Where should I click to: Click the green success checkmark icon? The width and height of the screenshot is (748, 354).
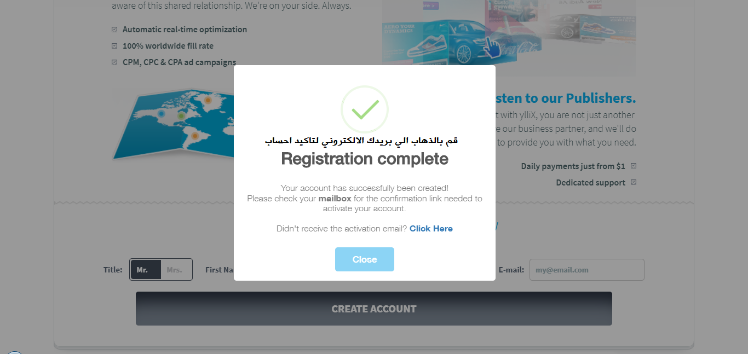(x=365, y=109)
